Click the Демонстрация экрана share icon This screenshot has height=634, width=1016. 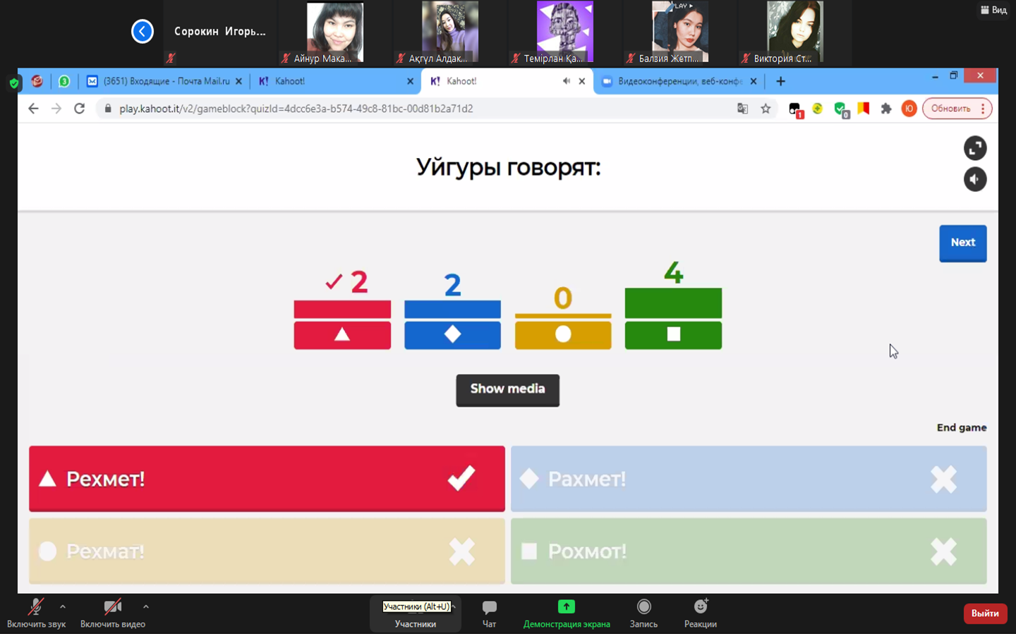tap(566, 607)
